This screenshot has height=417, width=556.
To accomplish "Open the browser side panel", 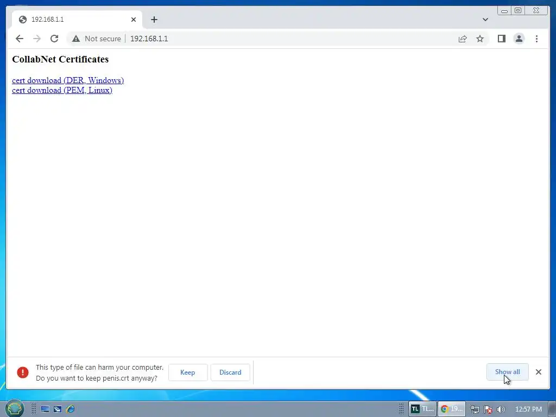I will pyautogui.click(x=501, y=39).
